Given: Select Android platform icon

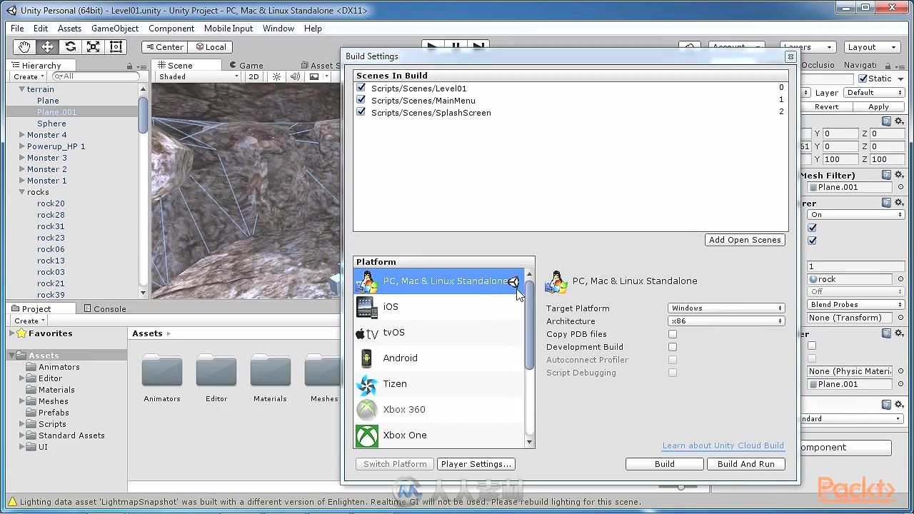Looking at the screenshot, I should 367,358.
